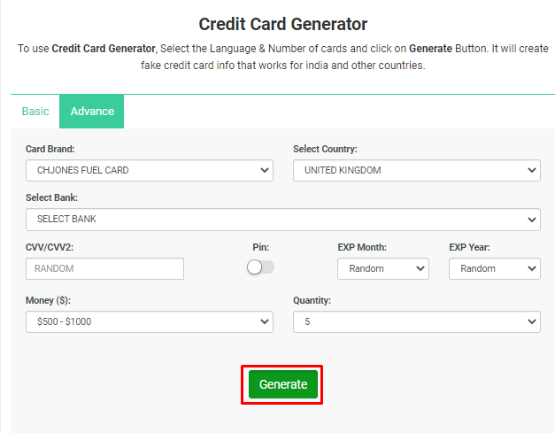Open the Quantity dropdown showing 5
Image resolution: width=555 pixels, height=433 pixels.
pos(417,321)
